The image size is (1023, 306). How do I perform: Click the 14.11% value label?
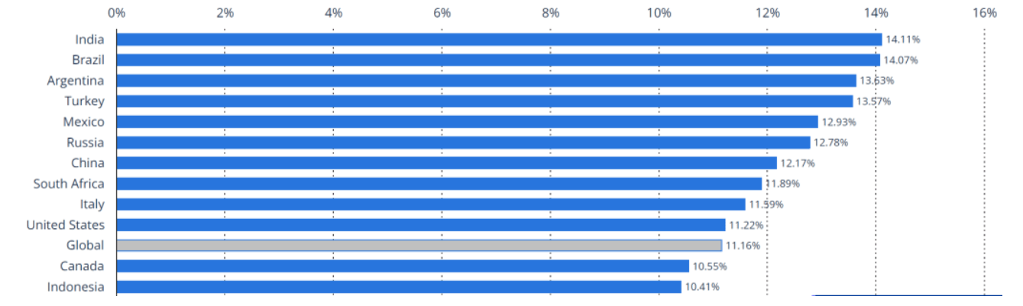coord(902,40)
